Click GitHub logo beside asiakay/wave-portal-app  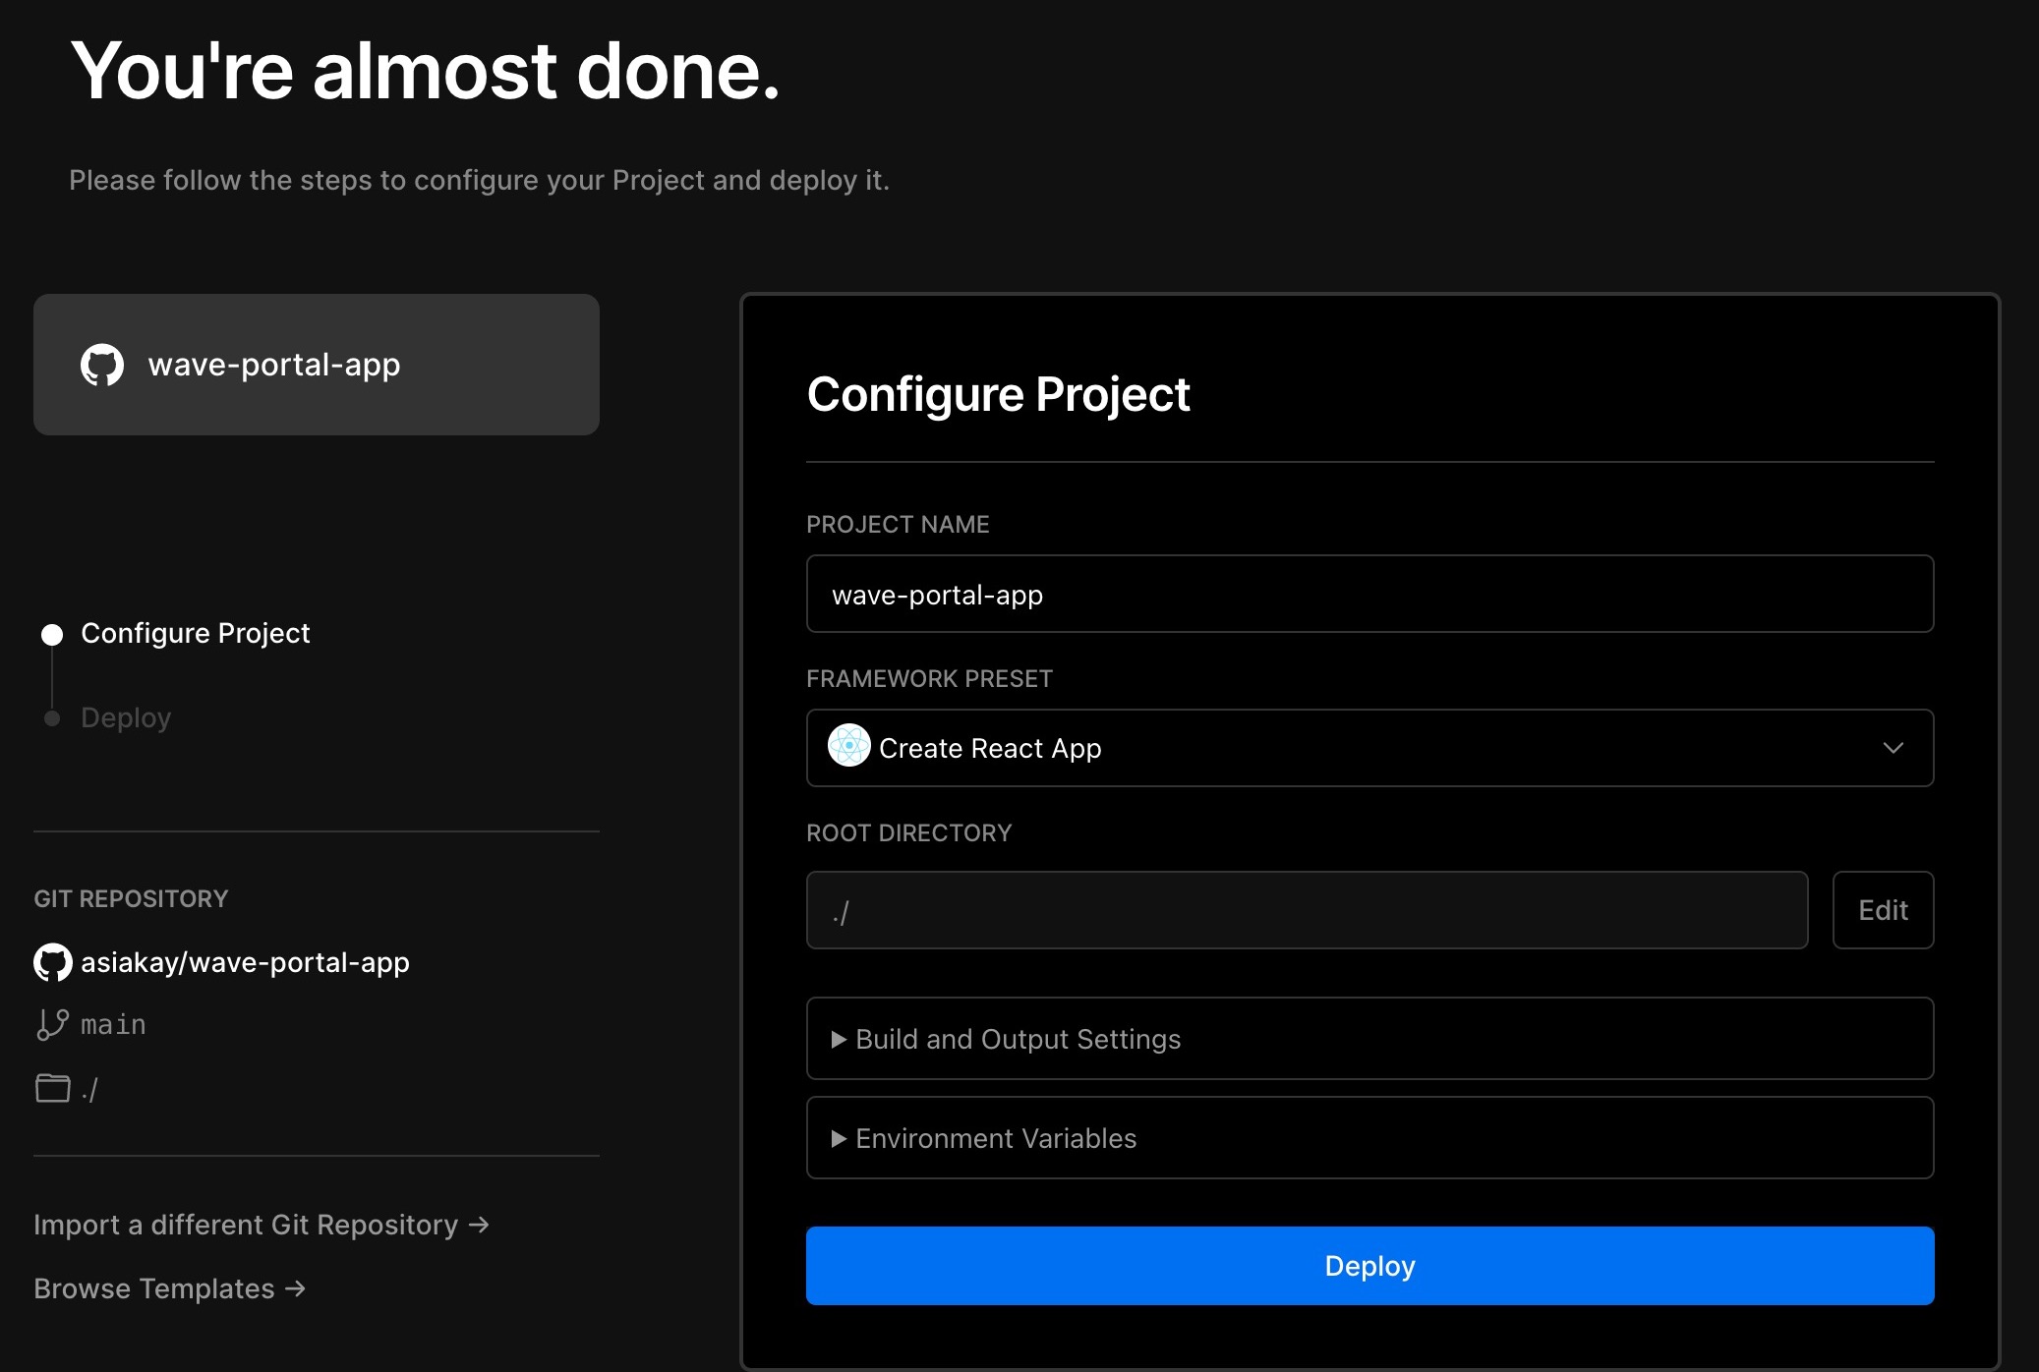(53, 962)
